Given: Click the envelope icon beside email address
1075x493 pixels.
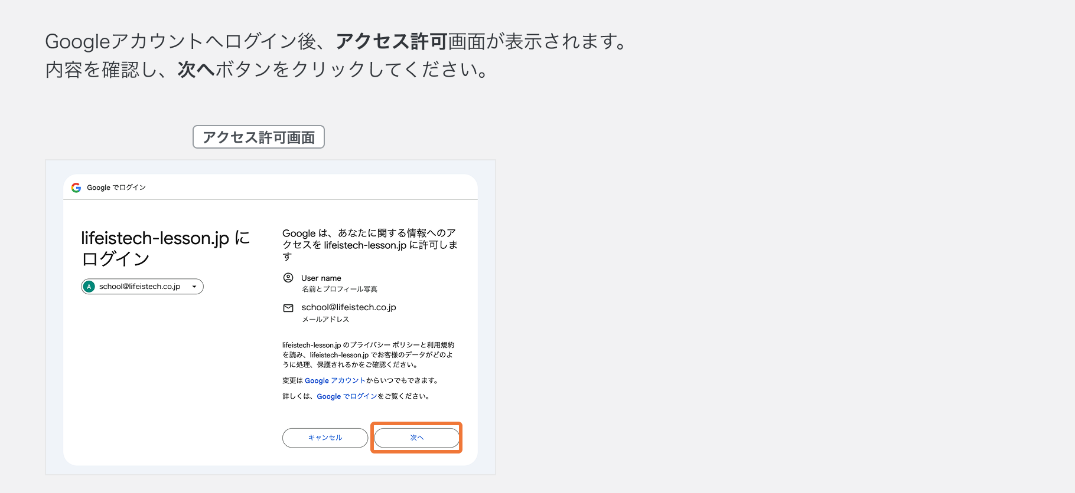Looking at the screenshot, I should (x=288, y=308).
